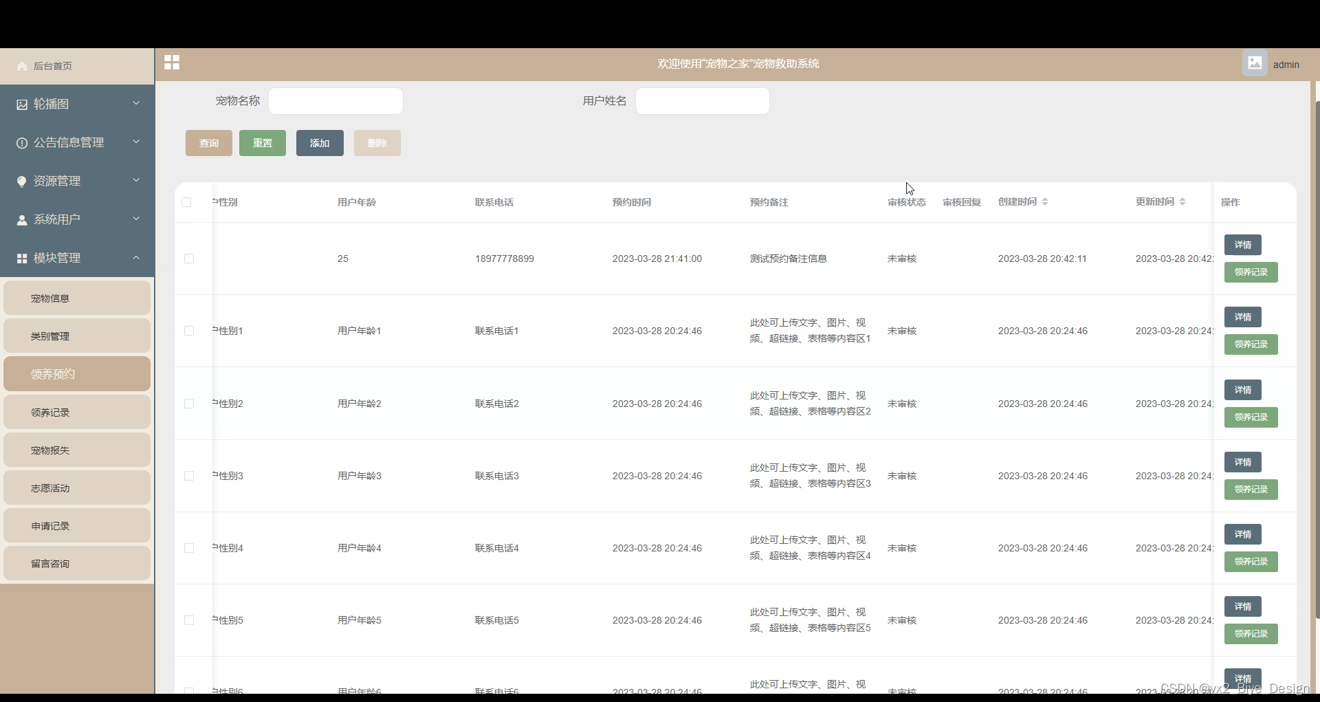
Task: Click the grid icon next to 模块管理
Action: click(x=22, y=259)
